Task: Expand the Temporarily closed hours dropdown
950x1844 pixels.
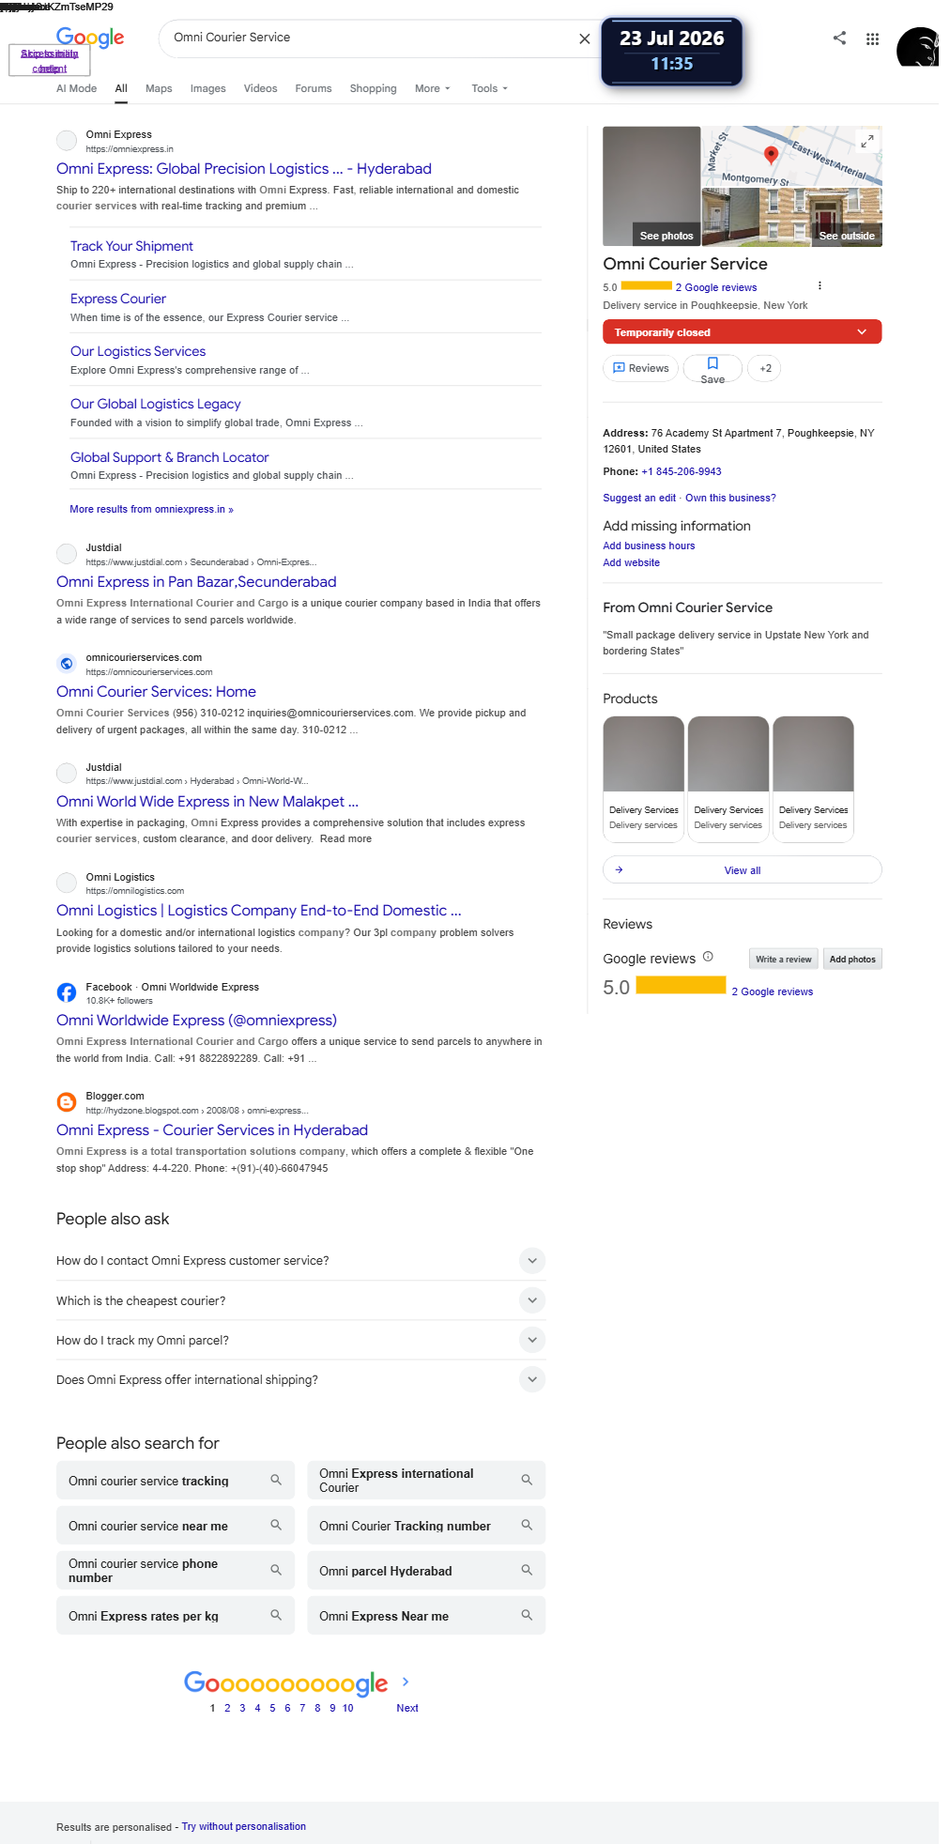Action: [x=742, y=332]
